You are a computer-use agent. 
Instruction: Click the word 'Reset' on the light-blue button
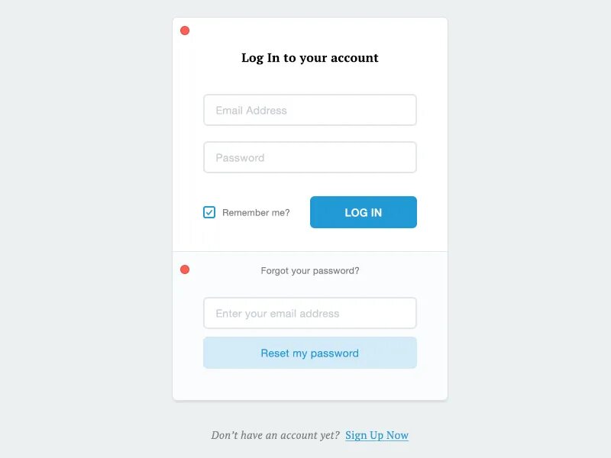pyautogui.click(x=275, y=353)
